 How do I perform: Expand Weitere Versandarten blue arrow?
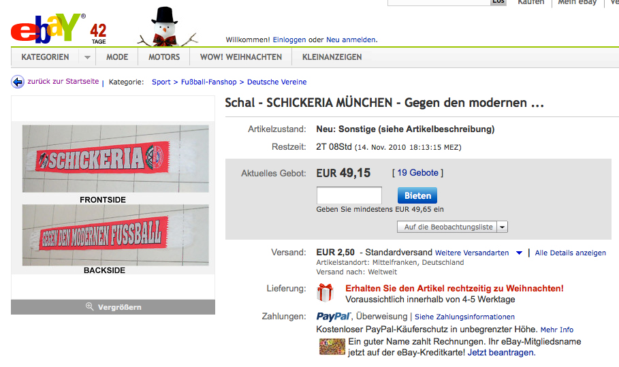[x=519, y=253]
